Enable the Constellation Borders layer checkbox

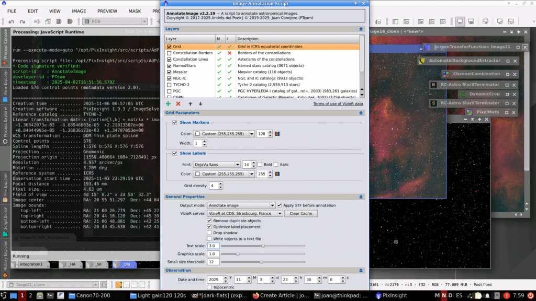(169, 53)
